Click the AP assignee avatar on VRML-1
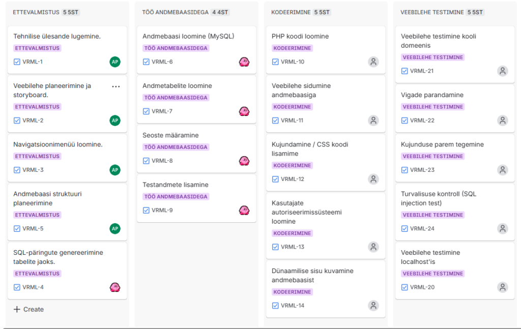This screenshot has height=329, width=521. pyautogui.click(x=115, y=62)
